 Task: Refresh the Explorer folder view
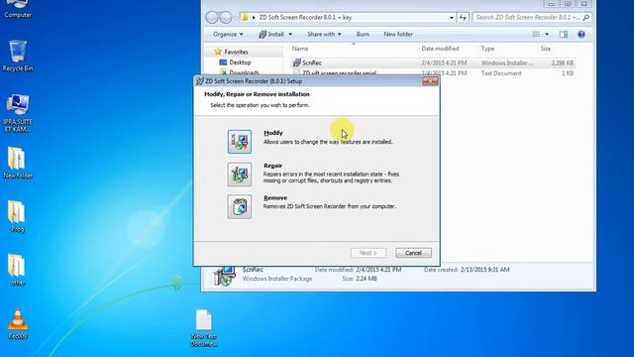pyautogui.click(x=463, y=18)
